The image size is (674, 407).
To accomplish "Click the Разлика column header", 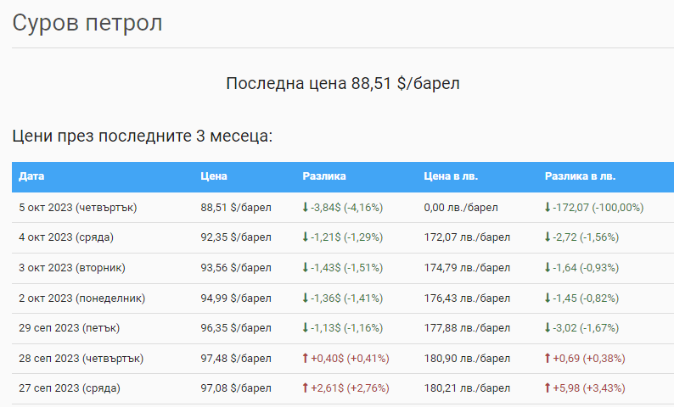I will click(x=324, y=177).
